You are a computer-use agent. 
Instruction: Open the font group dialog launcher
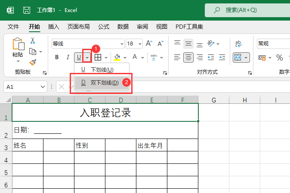click(165, 73)
